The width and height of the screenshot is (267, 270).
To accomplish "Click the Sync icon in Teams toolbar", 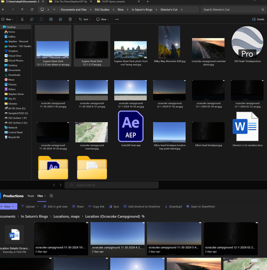I will [x=114, y=206].
